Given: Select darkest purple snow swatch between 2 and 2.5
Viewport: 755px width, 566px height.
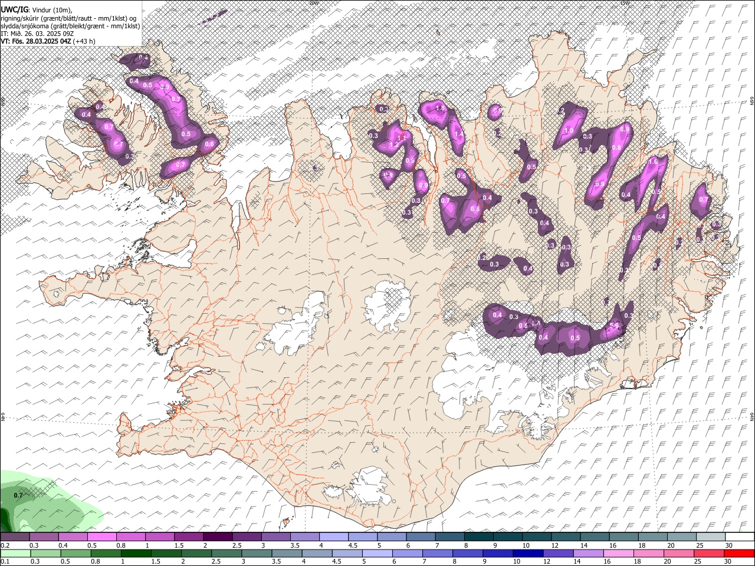Looking at the screenshot, I should point(218,537).
